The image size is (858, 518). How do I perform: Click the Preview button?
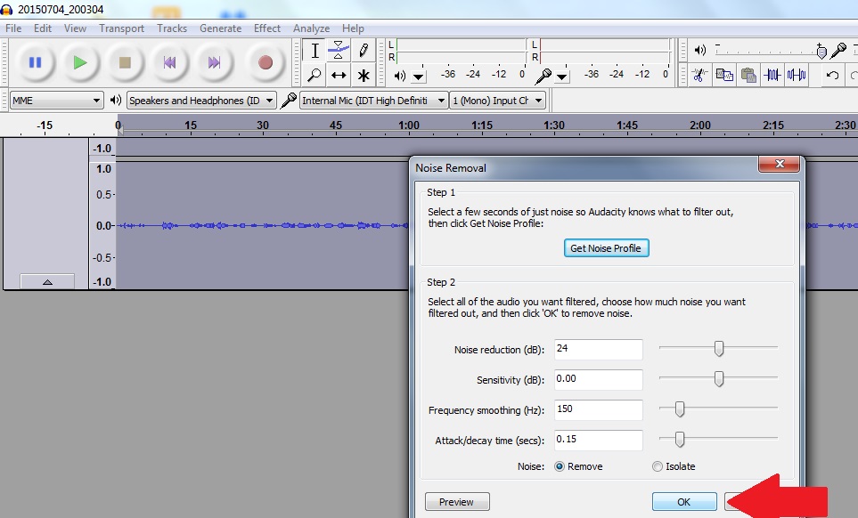(457, 502)
